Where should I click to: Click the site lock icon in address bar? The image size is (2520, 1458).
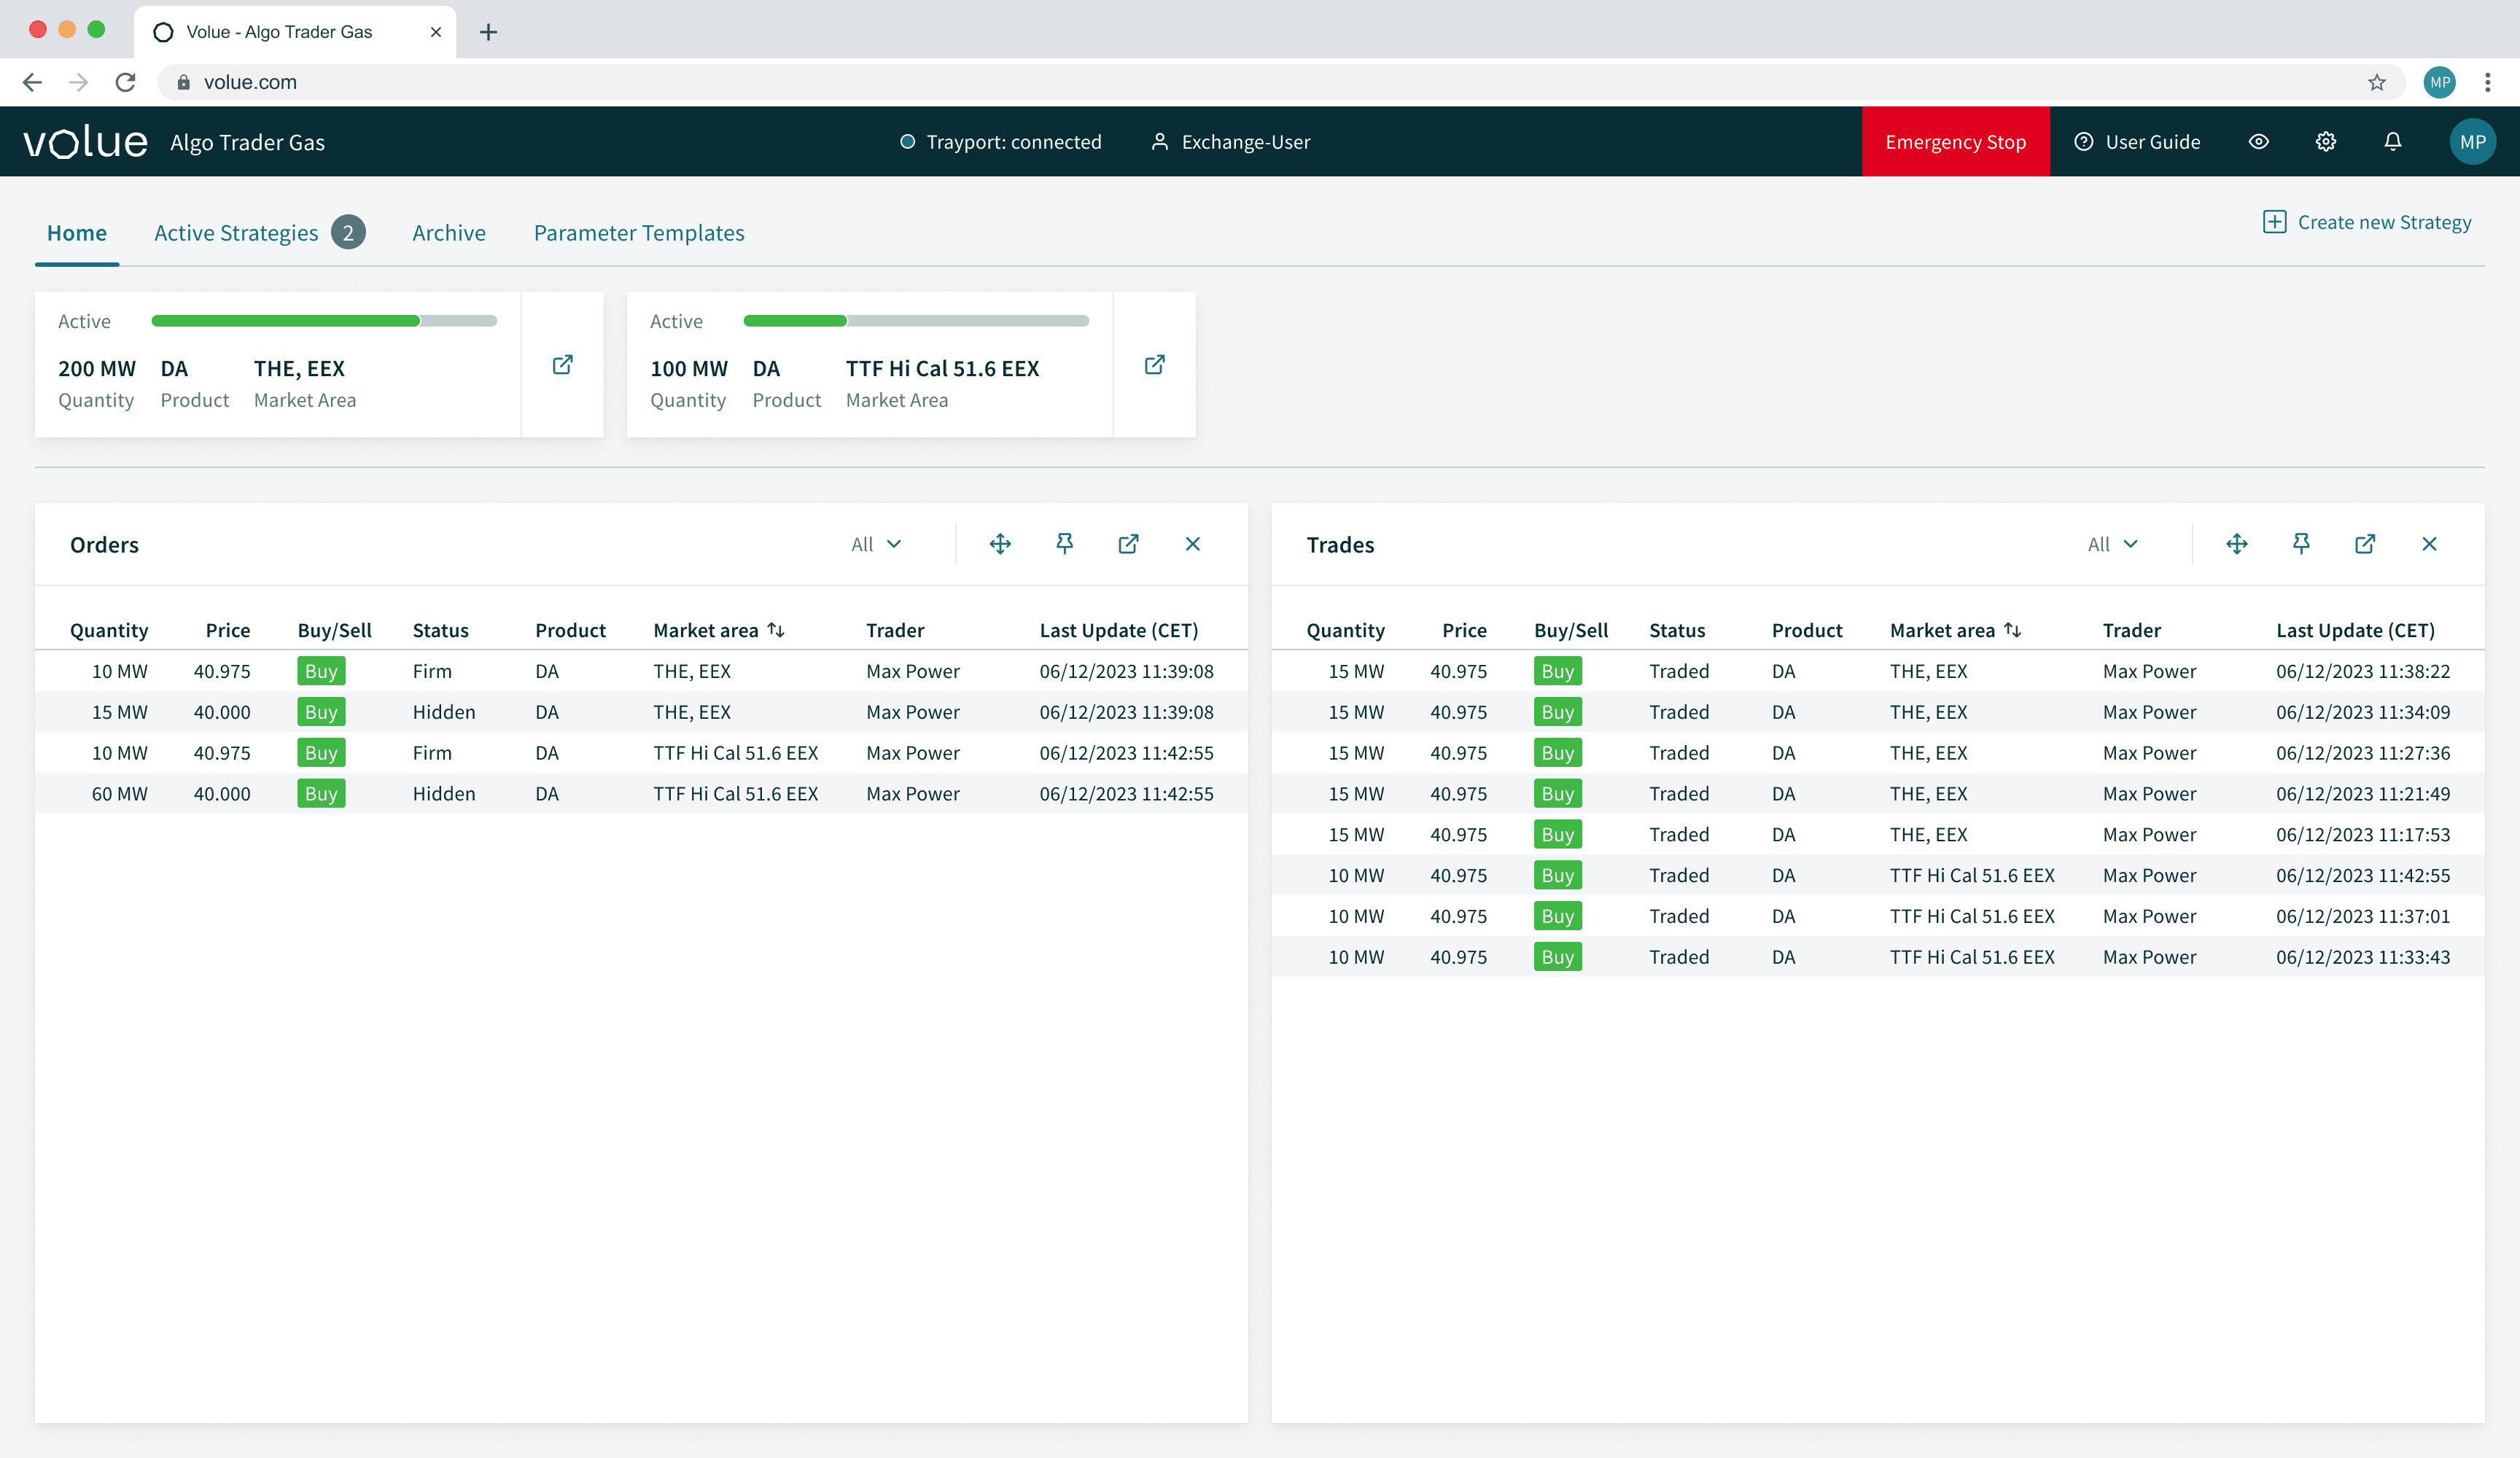pos(183,82)
